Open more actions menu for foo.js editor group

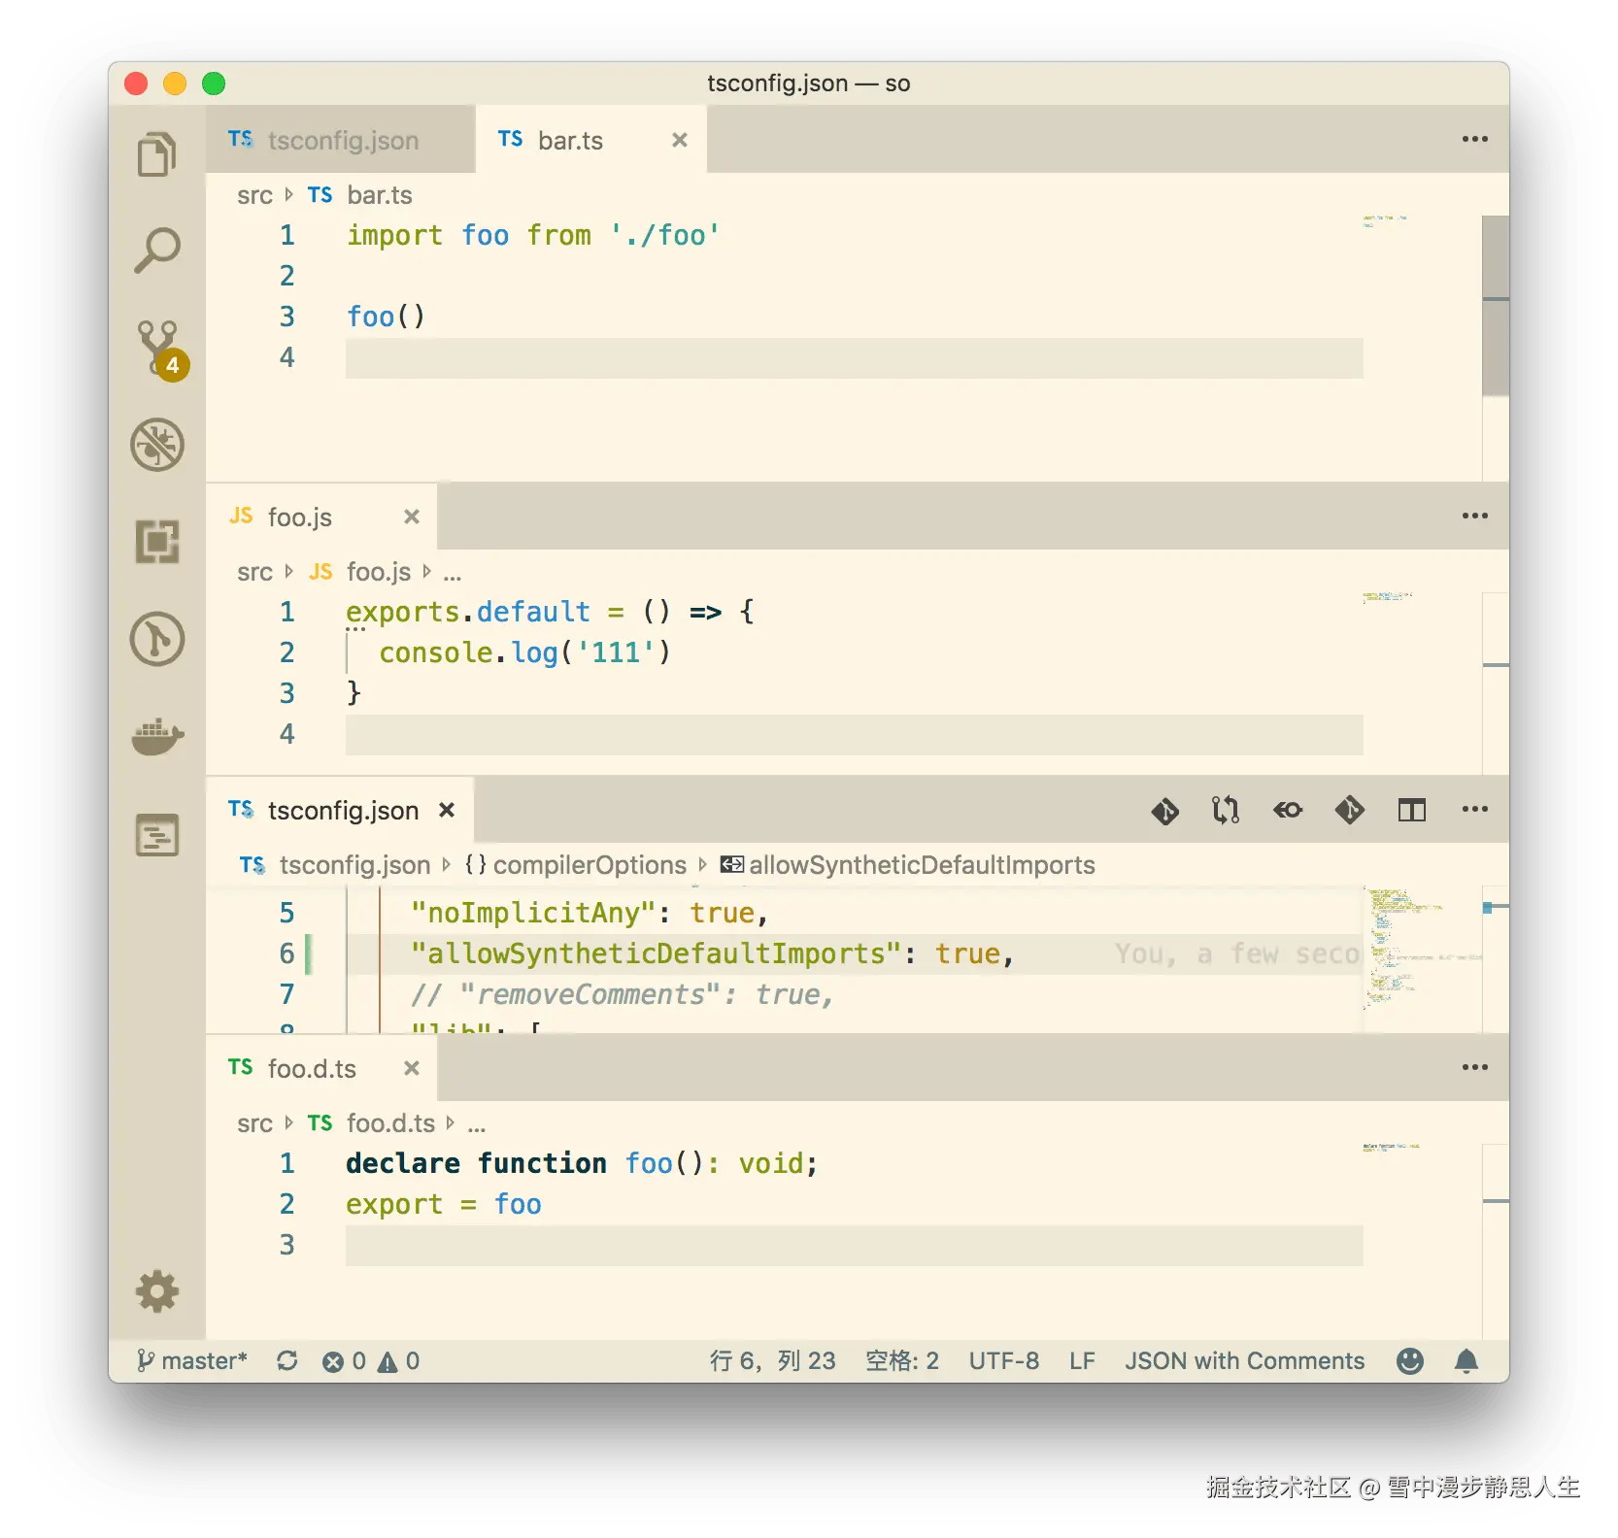(x=1474, y=516)
